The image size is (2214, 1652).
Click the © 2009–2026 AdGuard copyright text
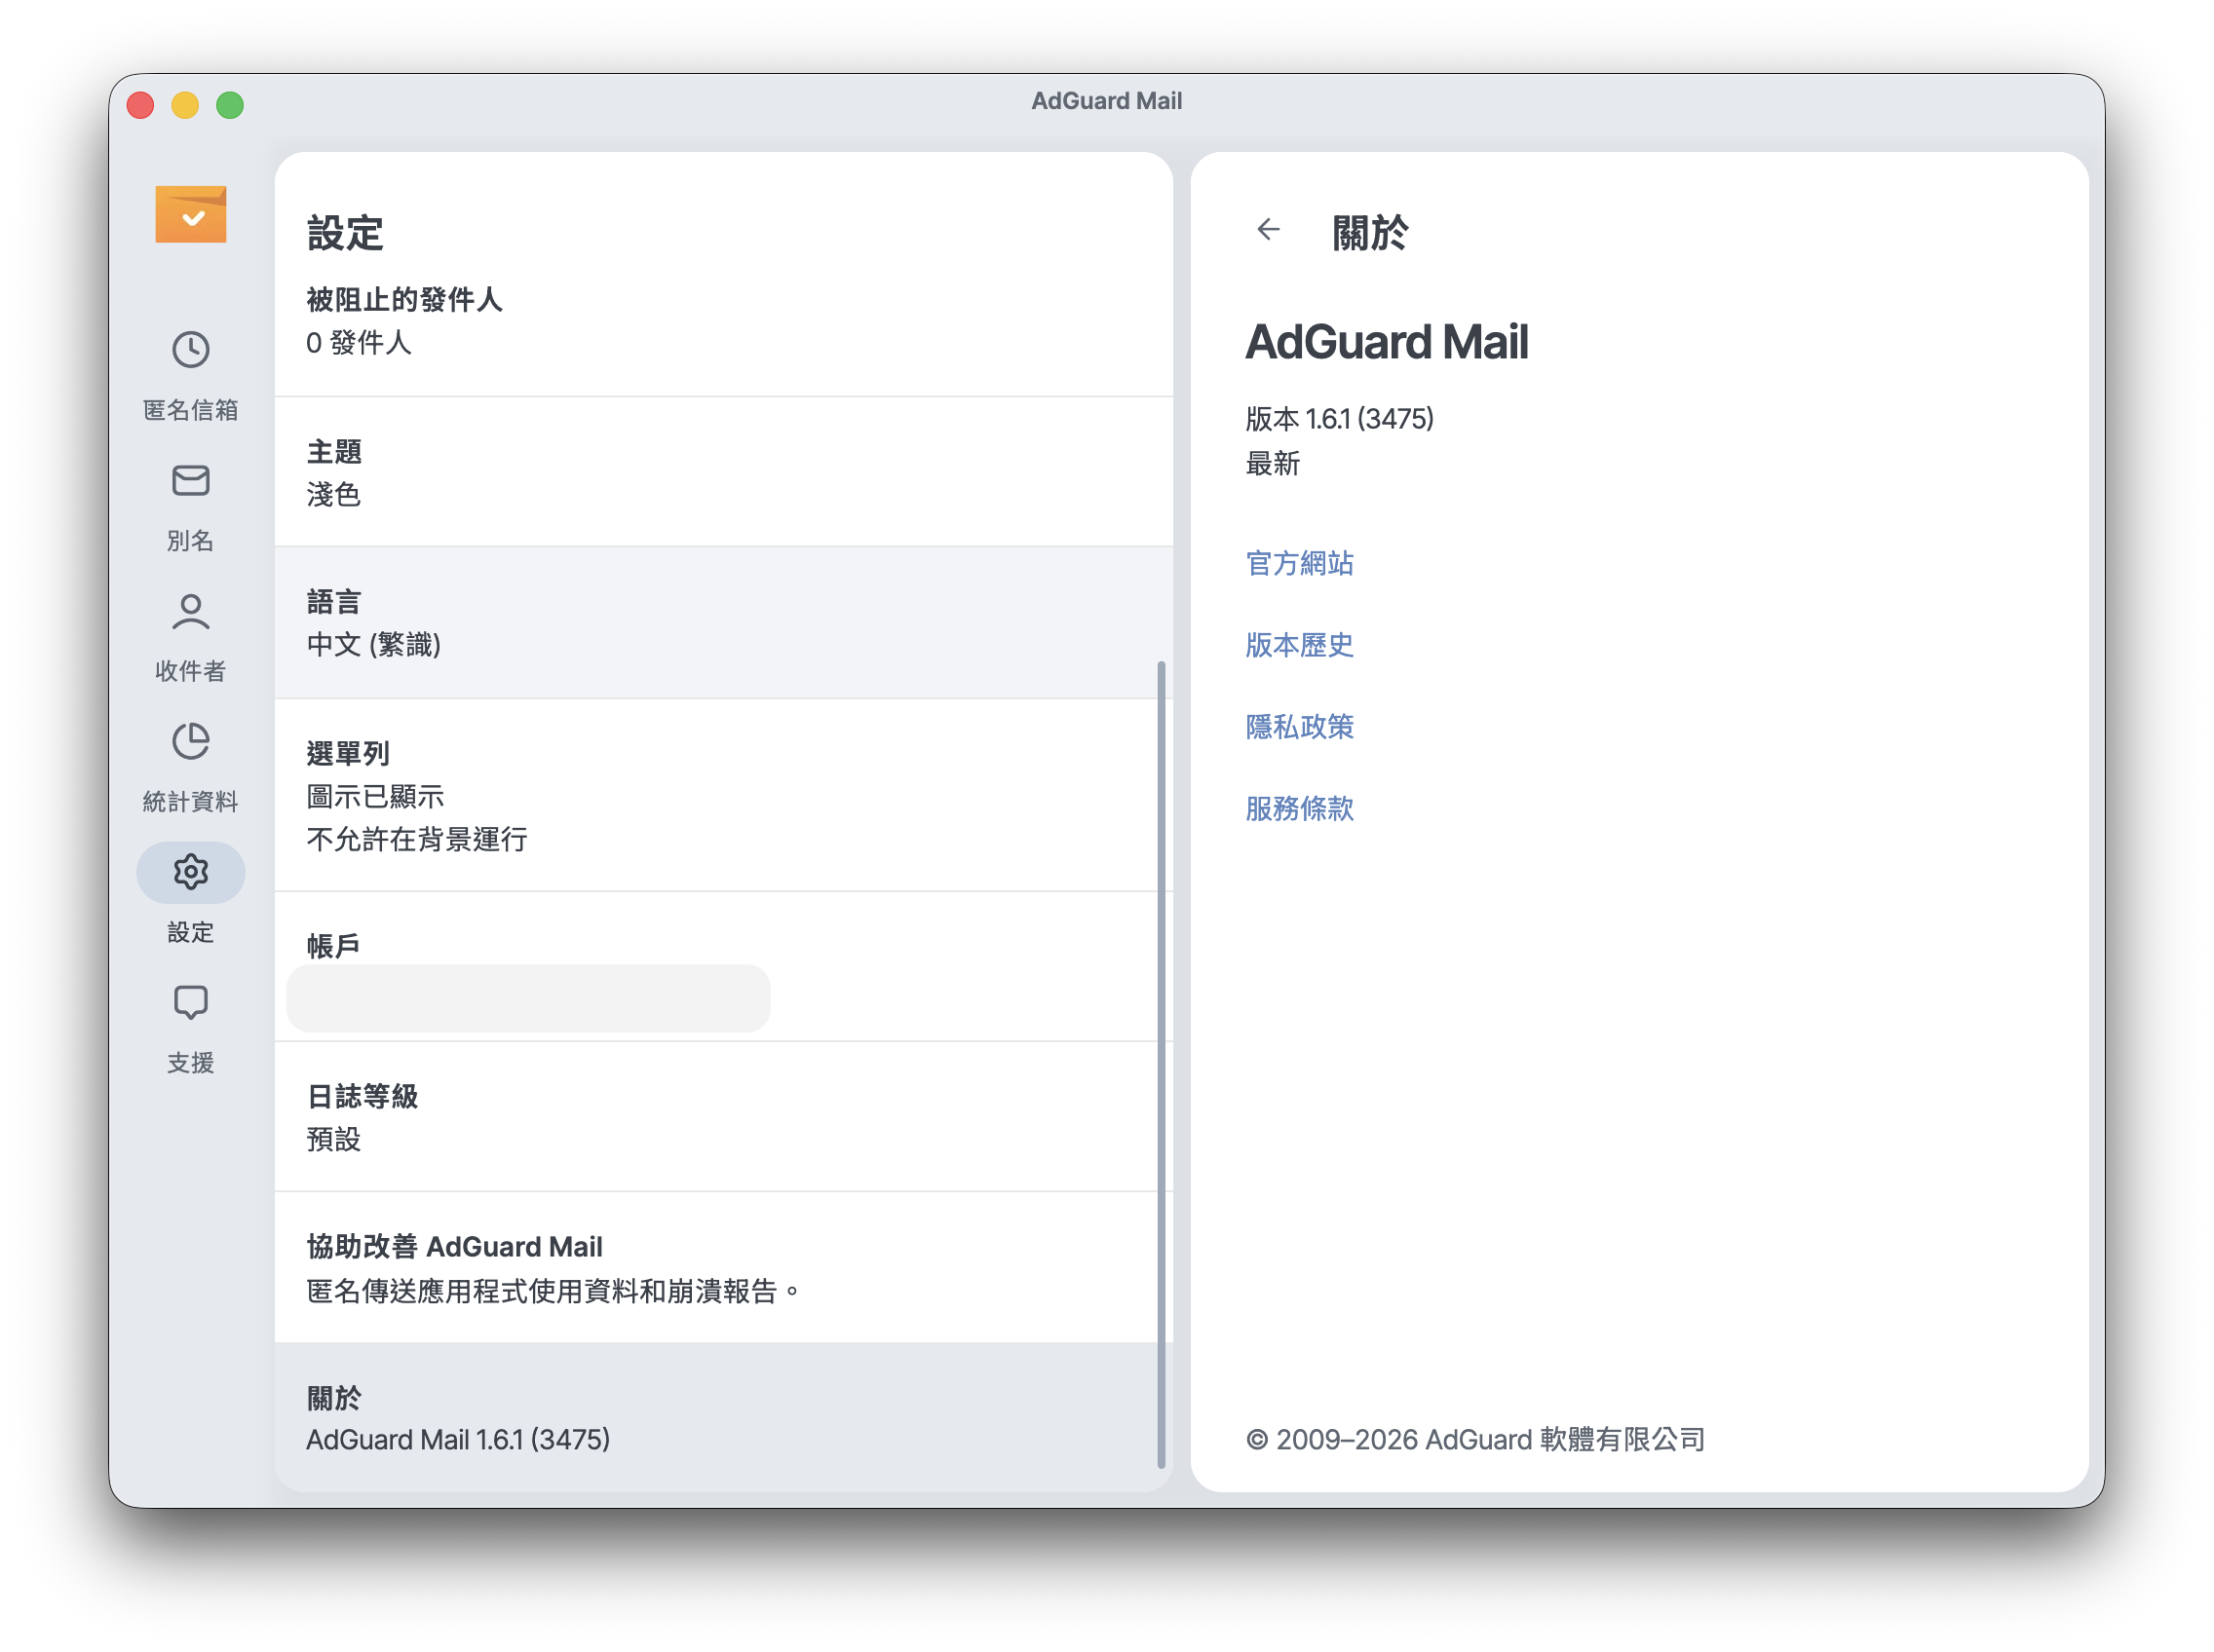pos(1474,1439)
